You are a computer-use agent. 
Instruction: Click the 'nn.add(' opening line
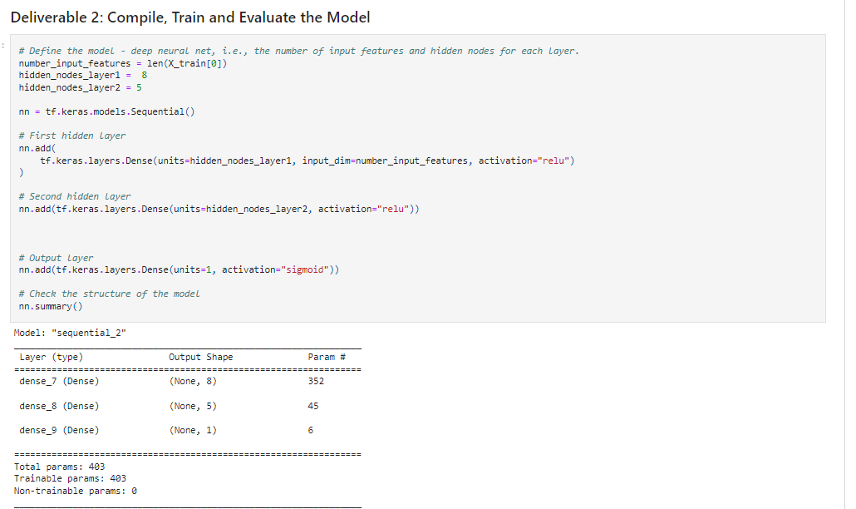point(37,148)
